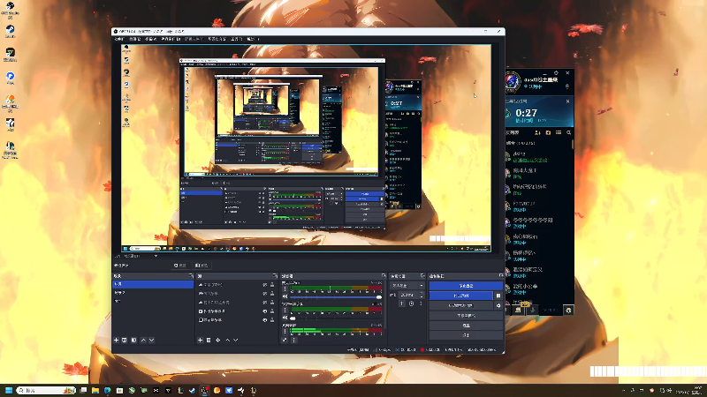The image size is (707, 397).
Task: Click the Start Streaming button in Controls
Action: [x=466, y=286]
